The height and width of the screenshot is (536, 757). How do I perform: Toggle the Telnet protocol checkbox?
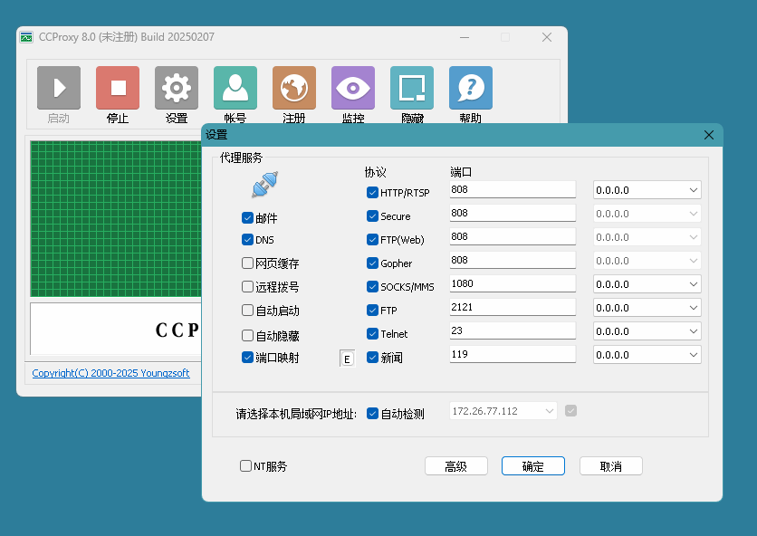(372, 334)
